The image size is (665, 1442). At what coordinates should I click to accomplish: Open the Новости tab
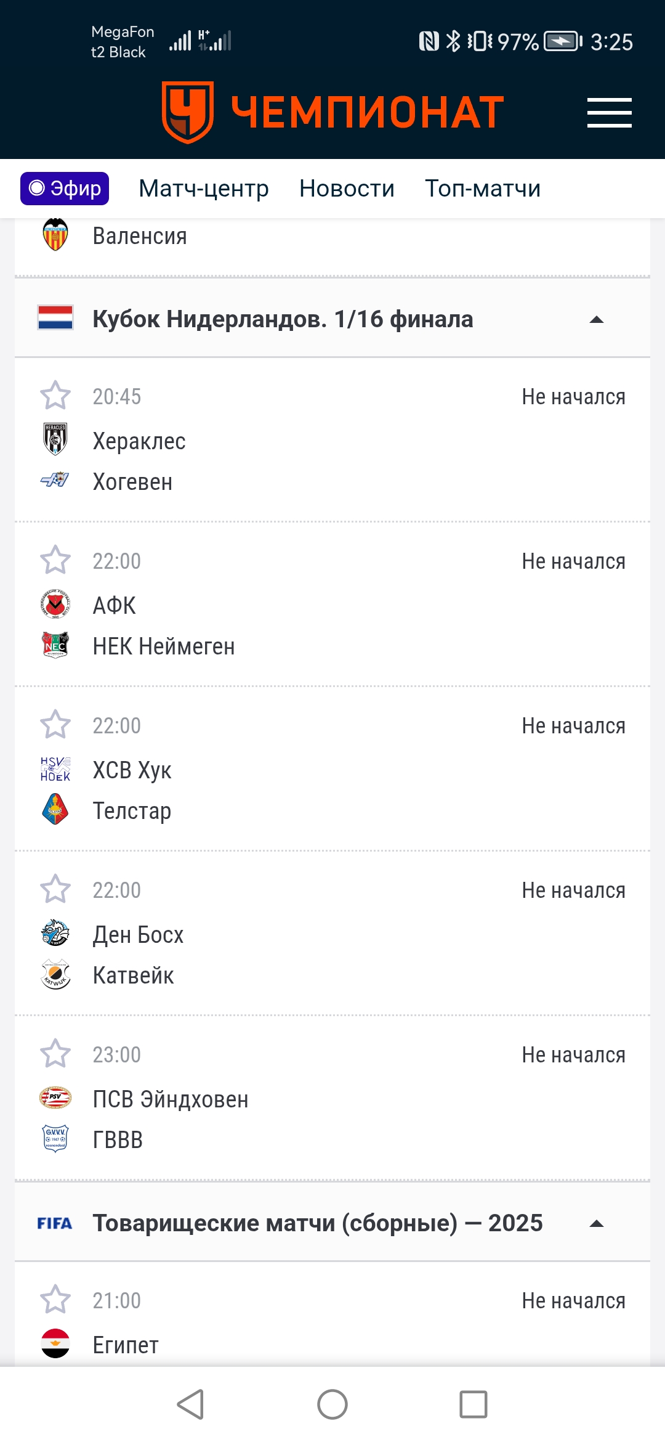pos(347,189)
